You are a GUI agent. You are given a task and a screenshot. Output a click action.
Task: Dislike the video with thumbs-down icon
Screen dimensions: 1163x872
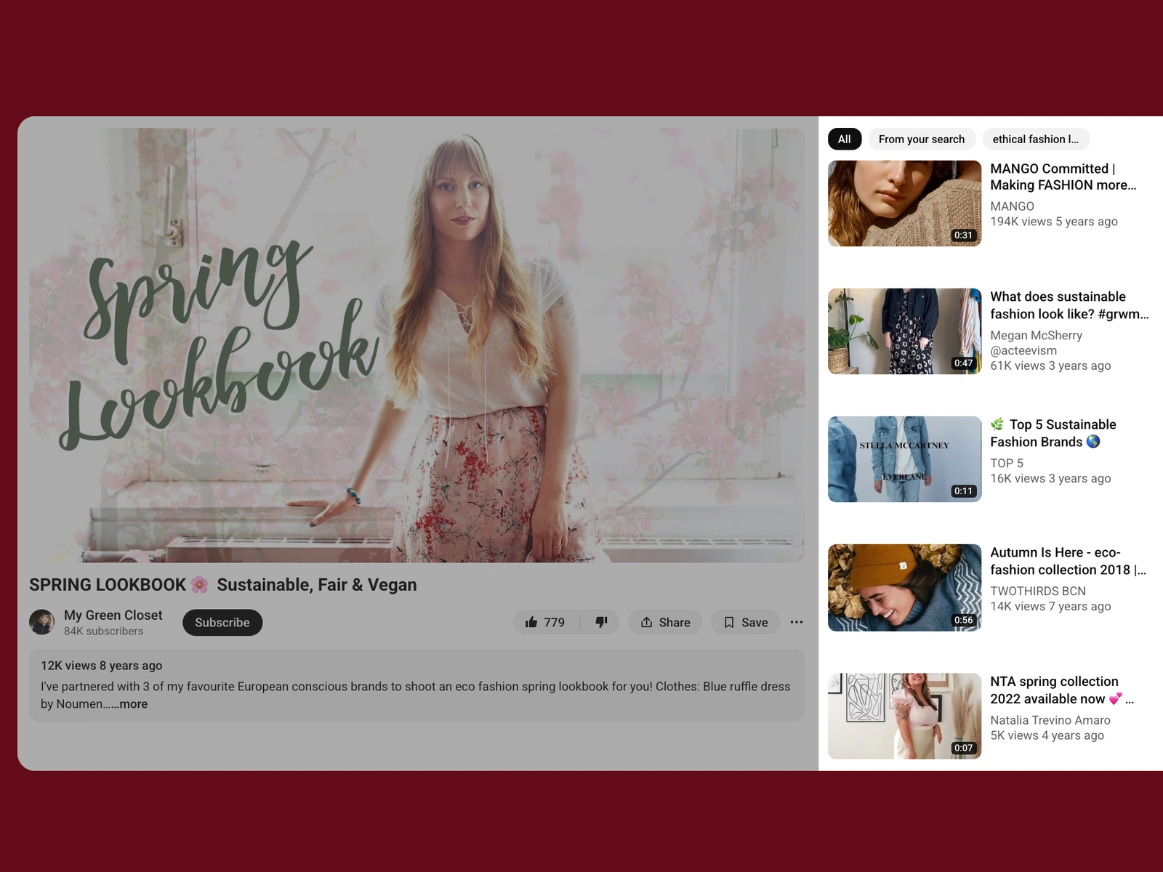pos(600,622)
